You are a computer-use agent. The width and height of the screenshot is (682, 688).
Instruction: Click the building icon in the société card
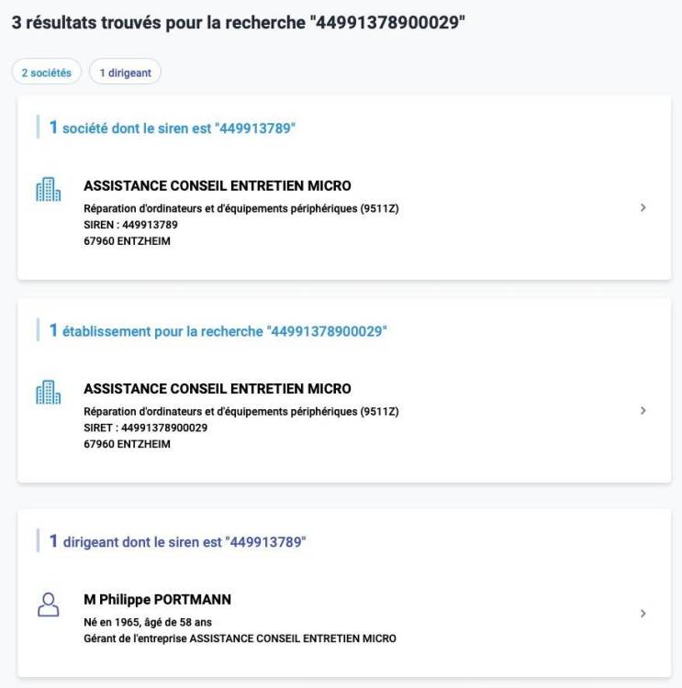pos(48,190)
